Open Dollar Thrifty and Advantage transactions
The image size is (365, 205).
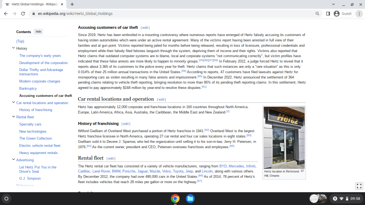coord(41,72)
